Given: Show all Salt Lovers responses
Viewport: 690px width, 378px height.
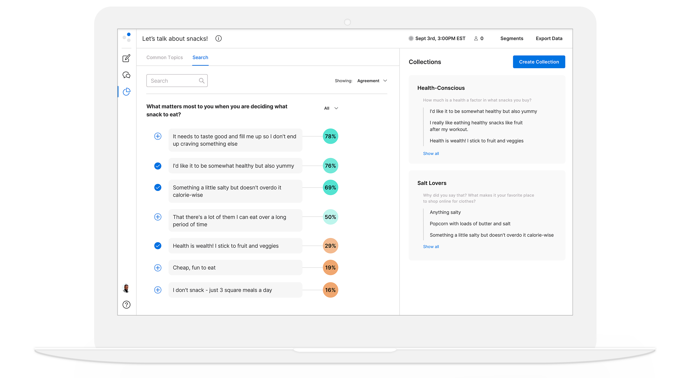Looking at the screenshot, I should point(431,246).
